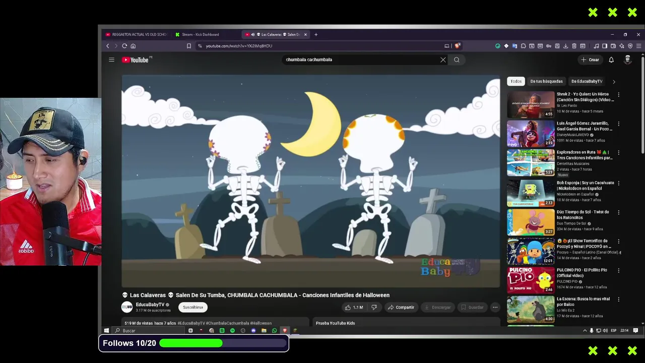Select the Todos filter chip

tap(516, 81)
